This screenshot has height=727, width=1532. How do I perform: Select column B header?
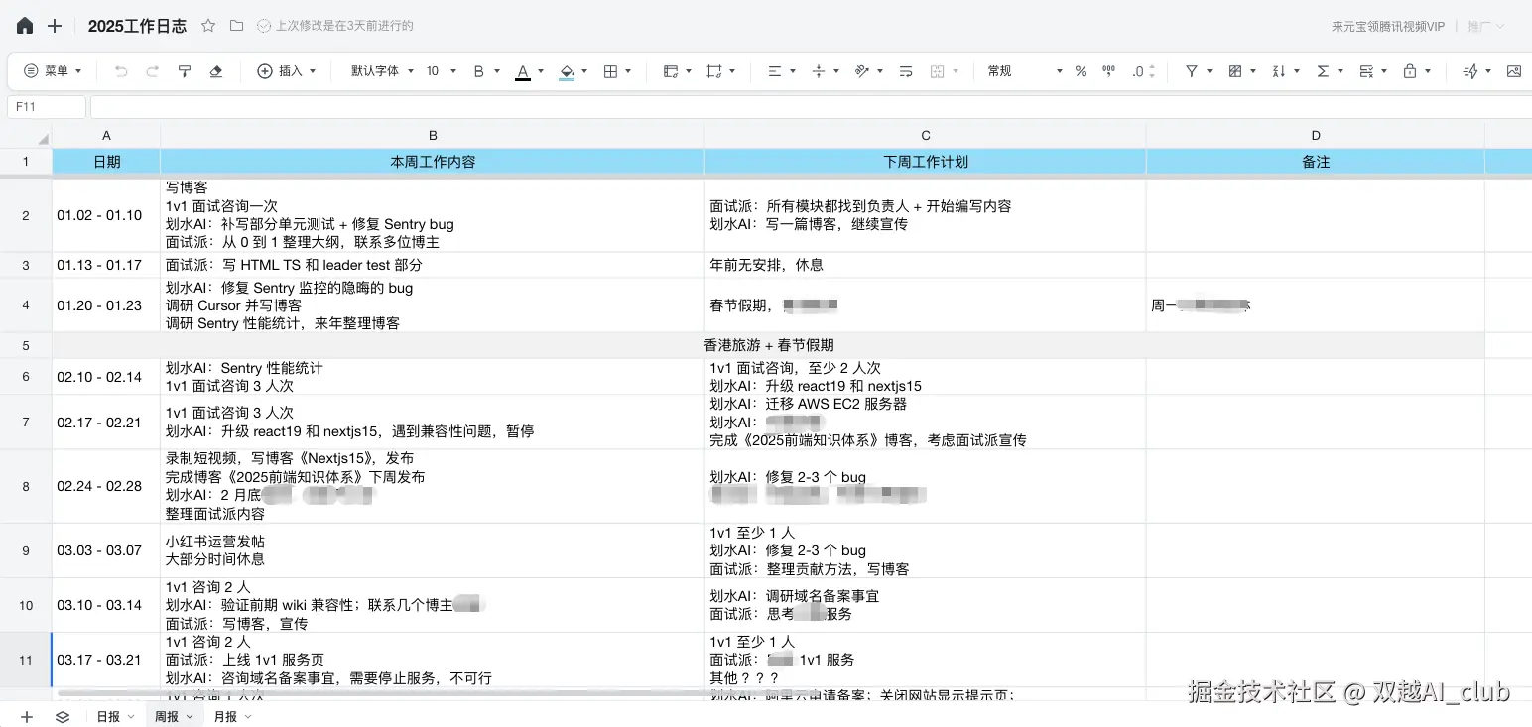coord(433,135)
